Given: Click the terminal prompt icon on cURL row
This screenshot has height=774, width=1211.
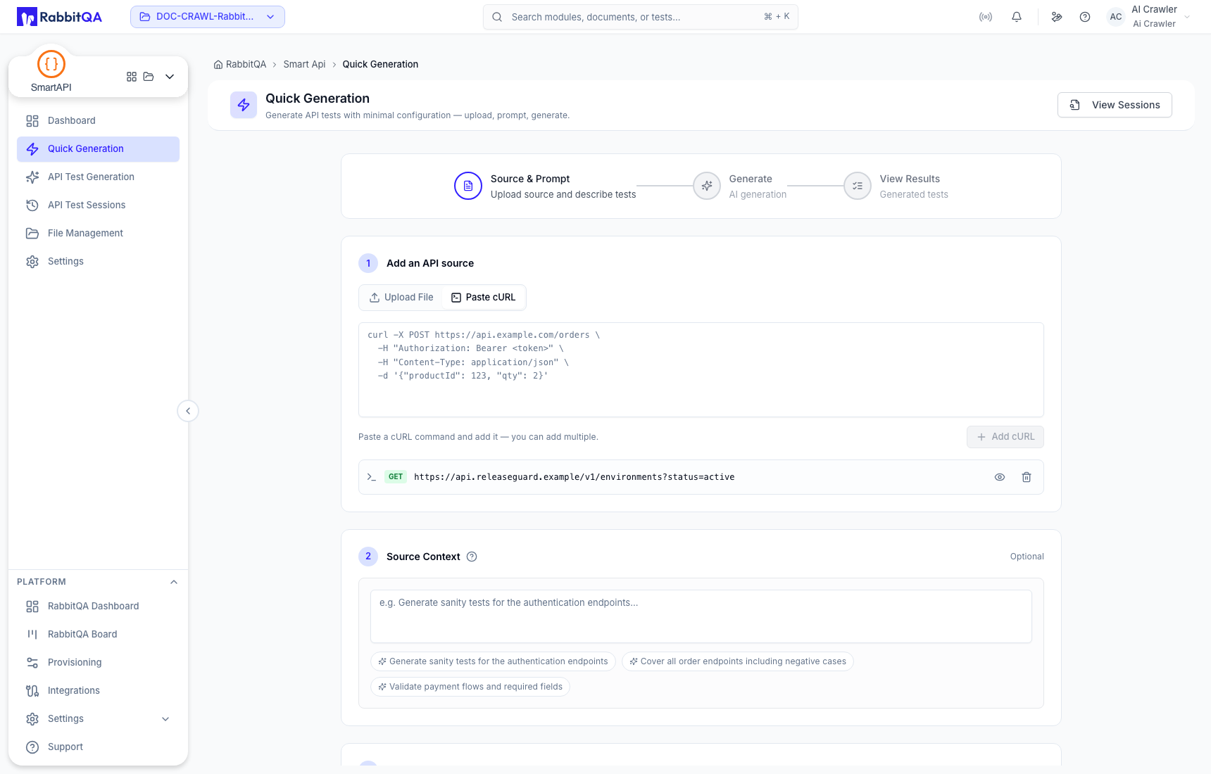Looking at the screenshot, I should pyautogui.click(x=372, y=477).
